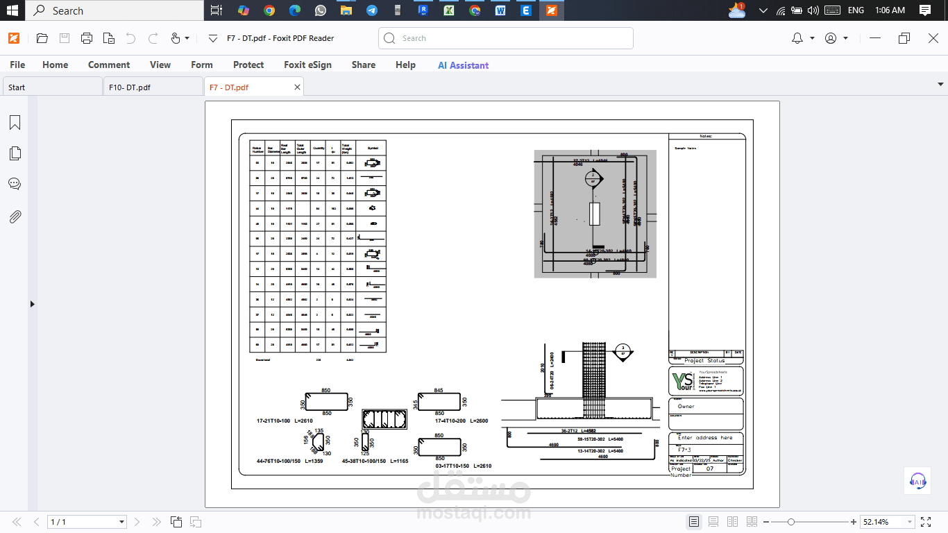Open the Help ribbon tab

click(x=405, y=65)
